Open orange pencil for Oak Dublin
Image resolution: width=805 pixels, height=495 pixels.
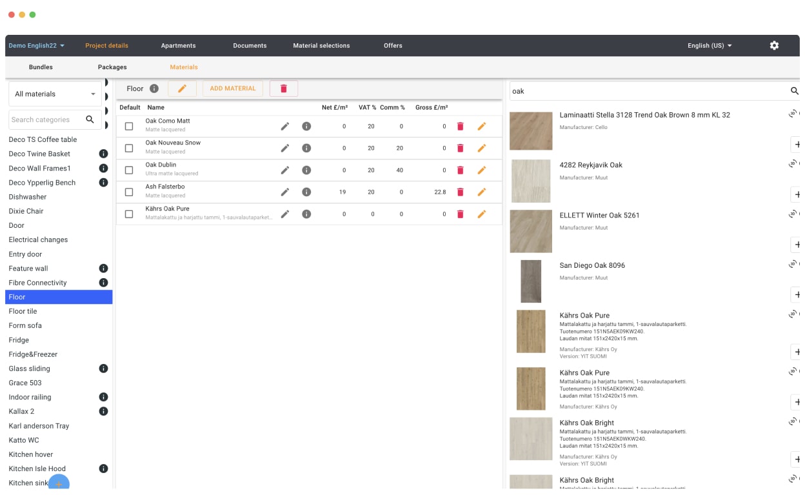[x=481, y=170]
